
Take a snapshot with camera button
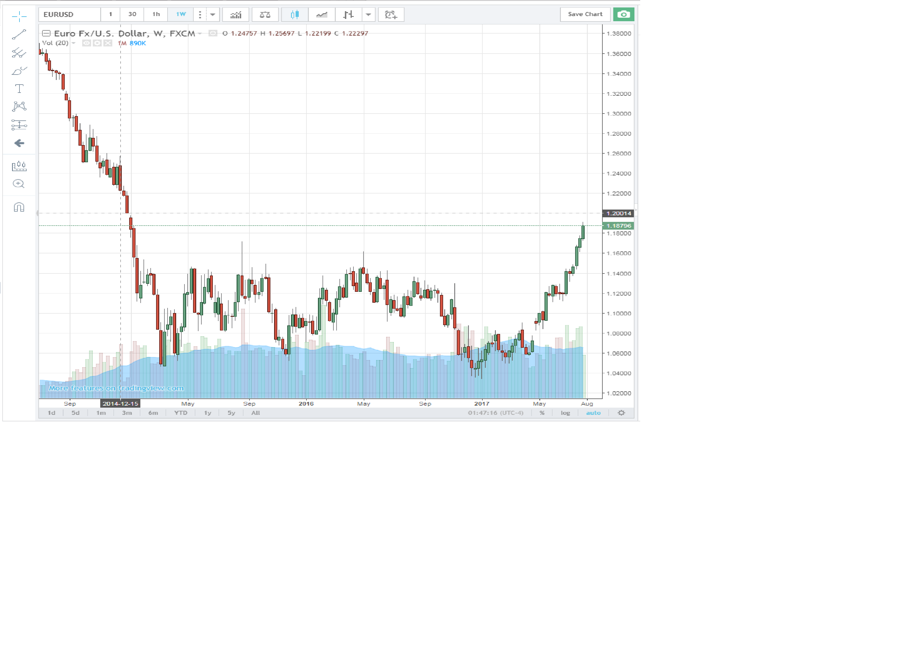coord(623,14)
